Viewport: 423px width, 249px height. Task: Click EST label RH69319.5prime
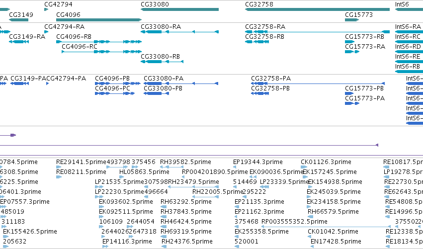click(186, 232)
